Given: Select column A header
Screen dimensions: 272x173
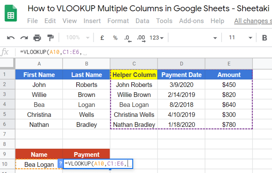Looking at the screenshot, I should point(39,64).
